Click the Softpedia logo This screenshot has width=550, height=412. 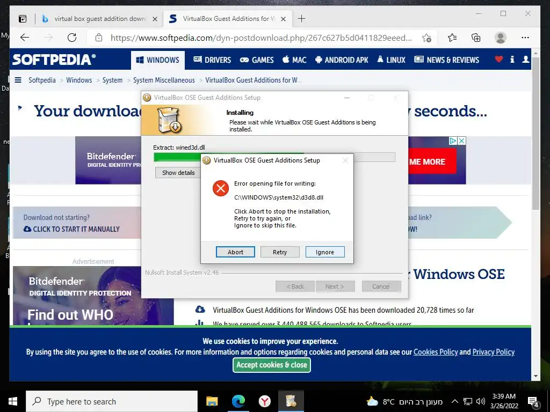pos(54,60)
